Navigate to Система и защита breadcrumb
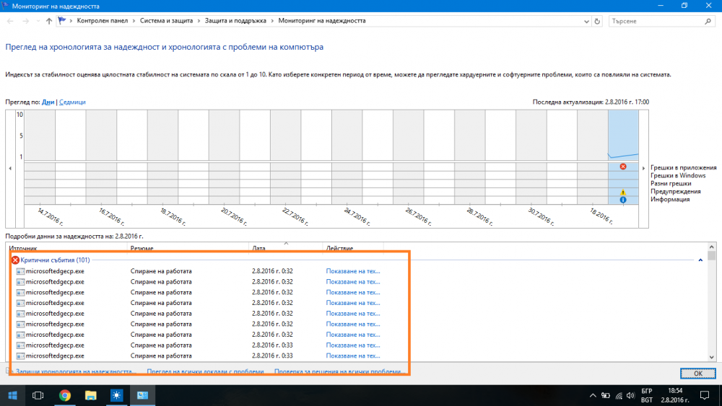 [166, 21]
